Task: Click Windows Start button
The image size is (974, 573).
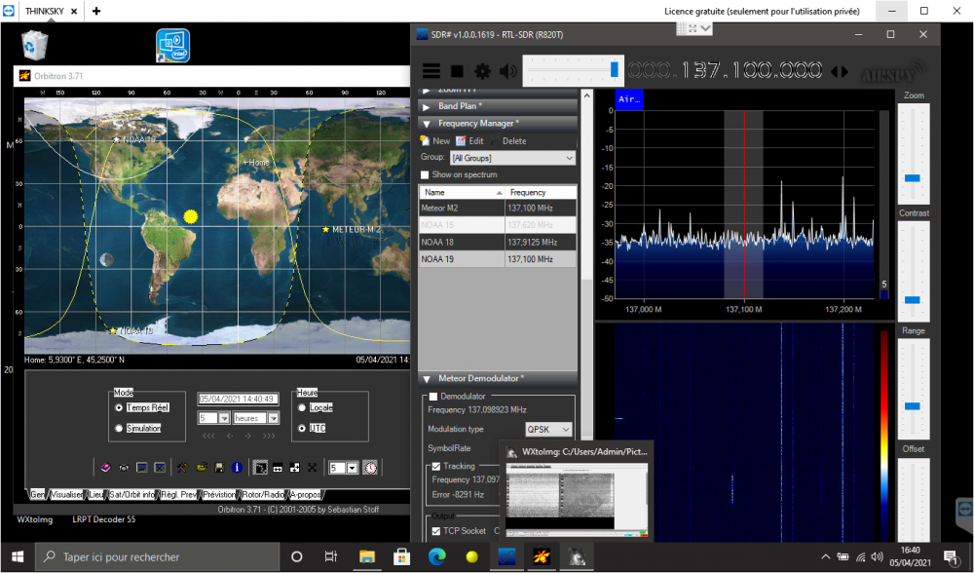Action: [x=18, y=556]
